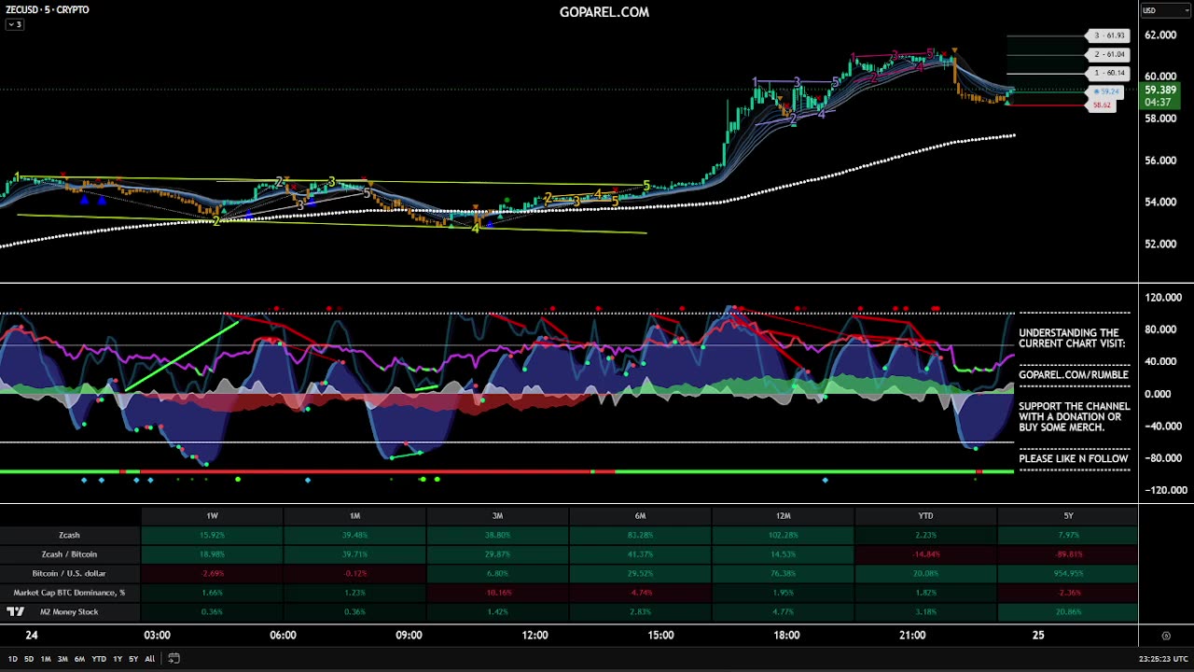Click the 62.000 price axis label
Image resolution: width=1194 pixels, height=672 pixels.
[1160, 35]
